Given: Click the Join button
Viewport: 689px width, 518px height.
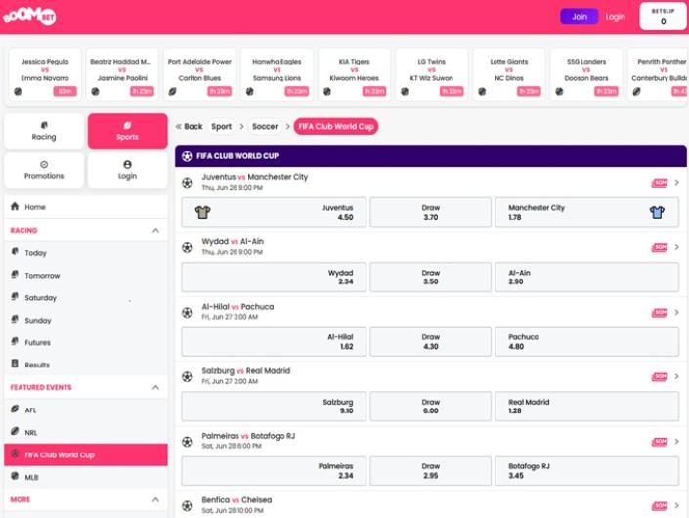Looking at the screenshot, I should pyautogui.click(x=580, y=17).
